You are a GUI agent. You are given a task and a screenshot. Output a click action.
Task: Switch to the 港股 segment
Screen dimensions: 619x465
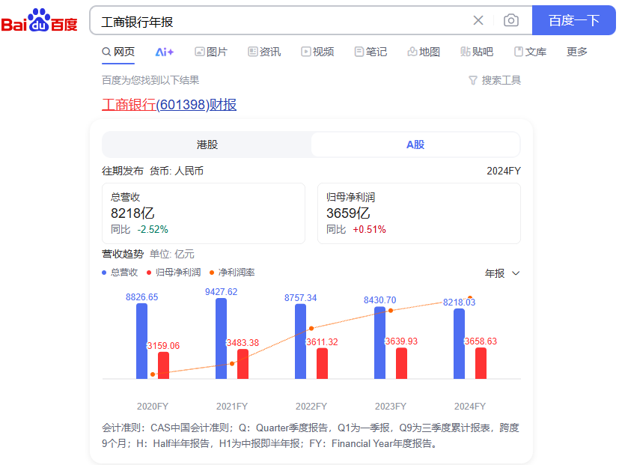(207, 145)
